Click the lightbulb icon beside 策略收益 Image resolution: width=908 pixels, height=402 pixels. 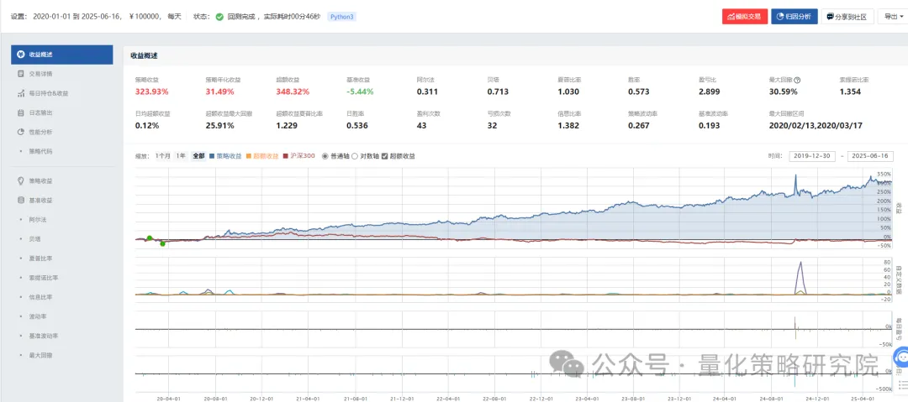pos(21,181)
